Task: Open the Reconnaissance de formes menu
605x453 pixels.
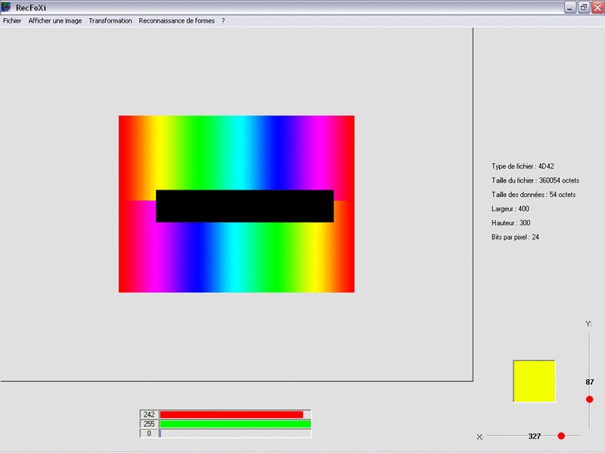Action: [x=177, y=21]
